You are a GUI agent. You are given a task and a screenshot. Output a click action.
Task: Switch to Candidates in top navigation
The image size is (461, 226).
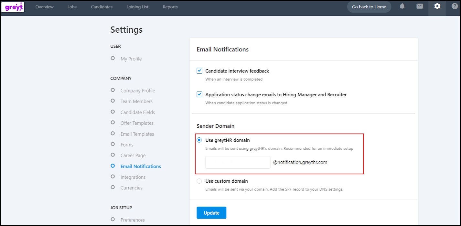point(102,7)
